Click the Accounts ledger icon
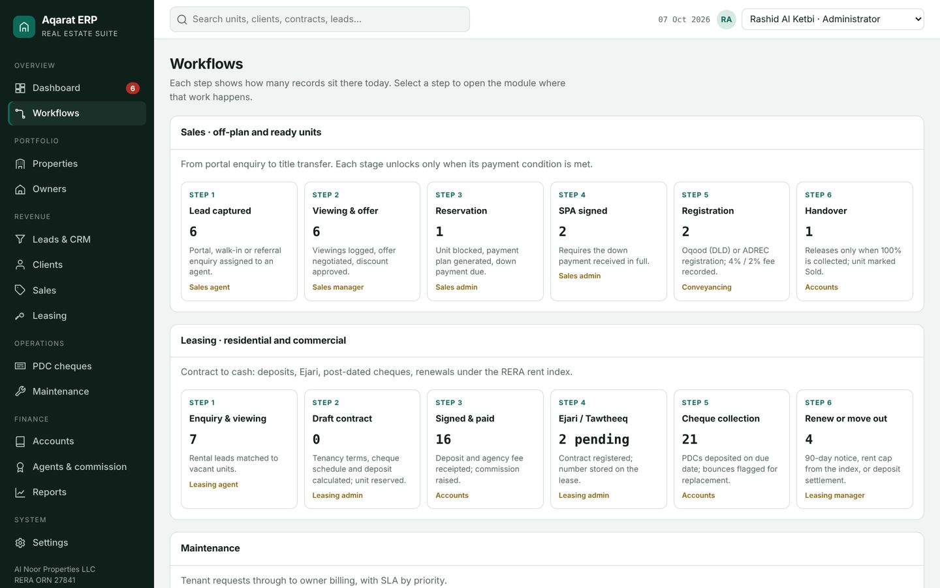 pyautogui.click(x=20, y=442)
